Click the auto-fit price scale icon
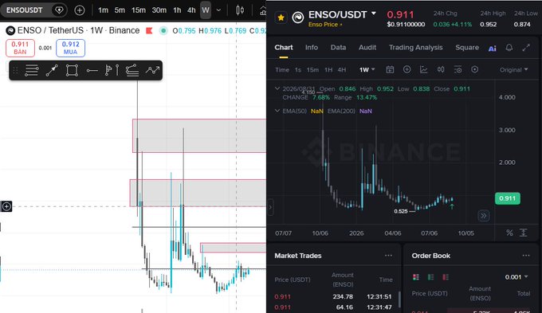Viewport: 542px width, 313px height. coord(524,233)
